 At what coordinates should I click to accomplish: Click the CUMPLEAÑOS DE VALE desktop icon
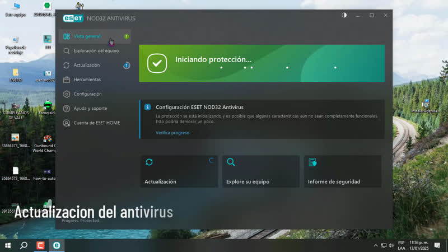click(16, 111)
